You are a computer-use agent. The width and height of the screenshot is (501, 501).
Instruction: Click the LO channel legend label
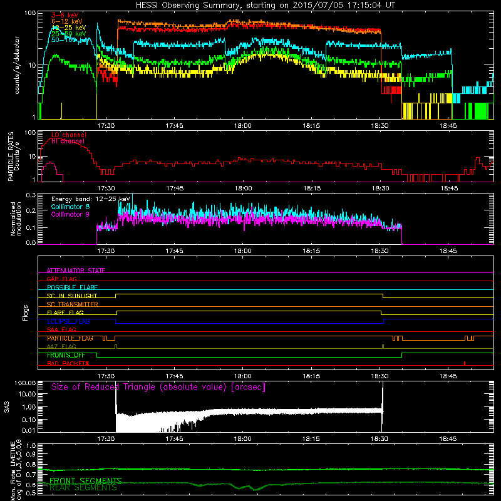pyautogui.click(x=69, y=135)
